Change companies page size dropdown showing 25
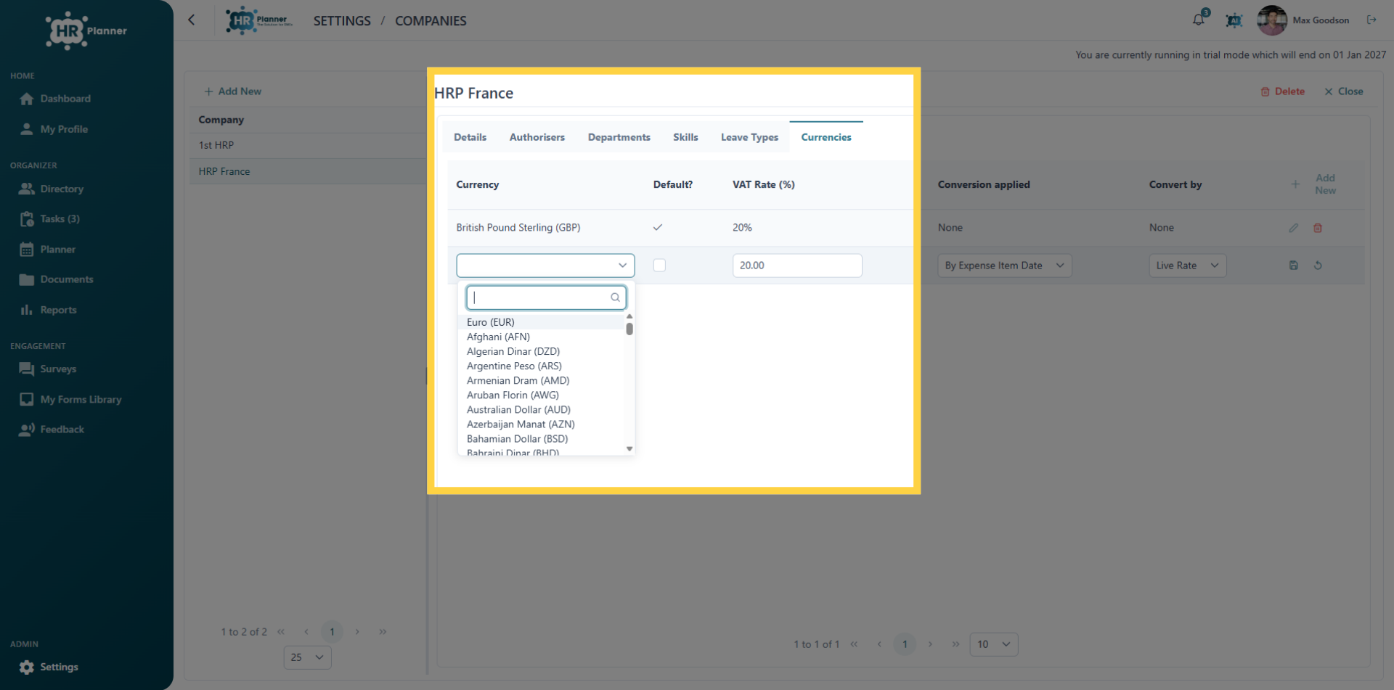 click(x=307, y=657)
